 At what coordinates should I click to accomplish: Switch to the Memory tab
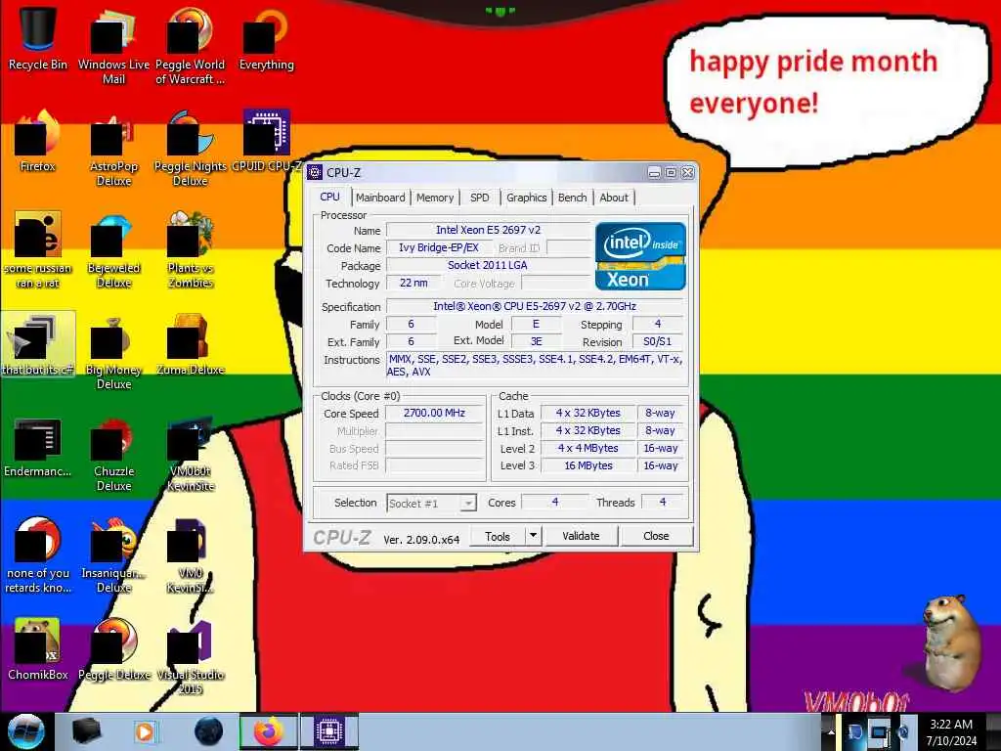[435, 198]
